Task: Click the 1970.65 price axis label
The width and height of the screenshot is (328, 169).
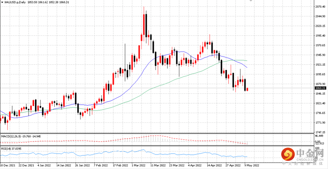Action: click(320, 45)
